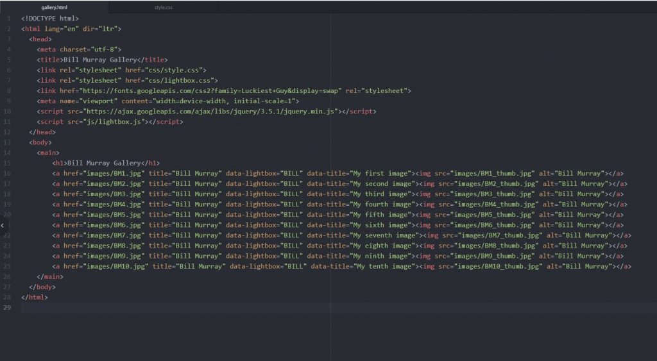The height and width of the screenshot is (361, 657).
Task: Click the "My eighth image" data-title
Action: pyautogui.click(x=382, y=246)
